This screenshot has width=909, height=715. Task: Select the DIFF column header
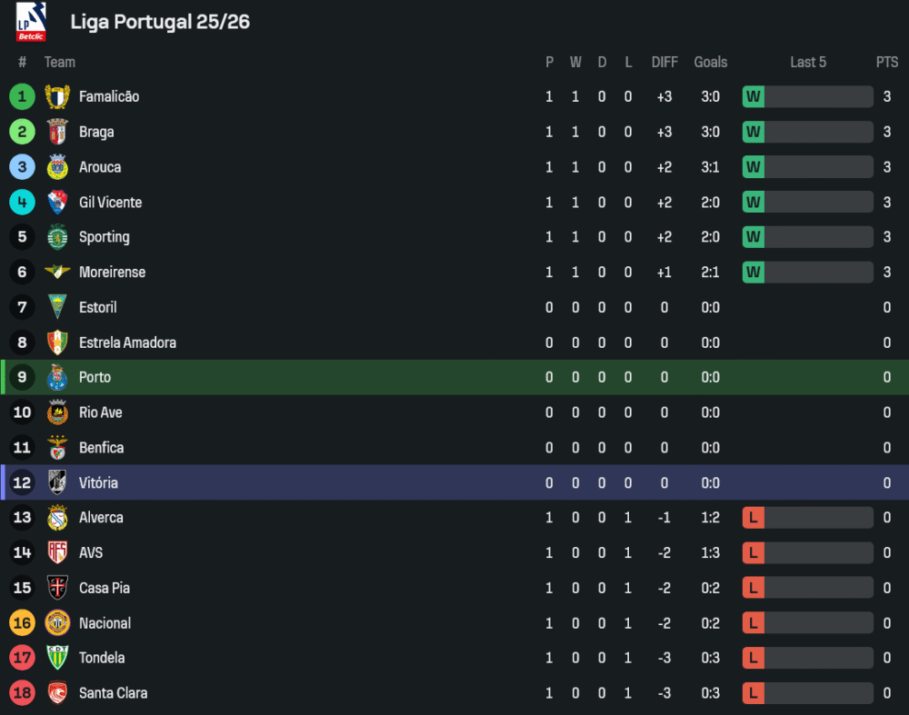pos(664,62)
